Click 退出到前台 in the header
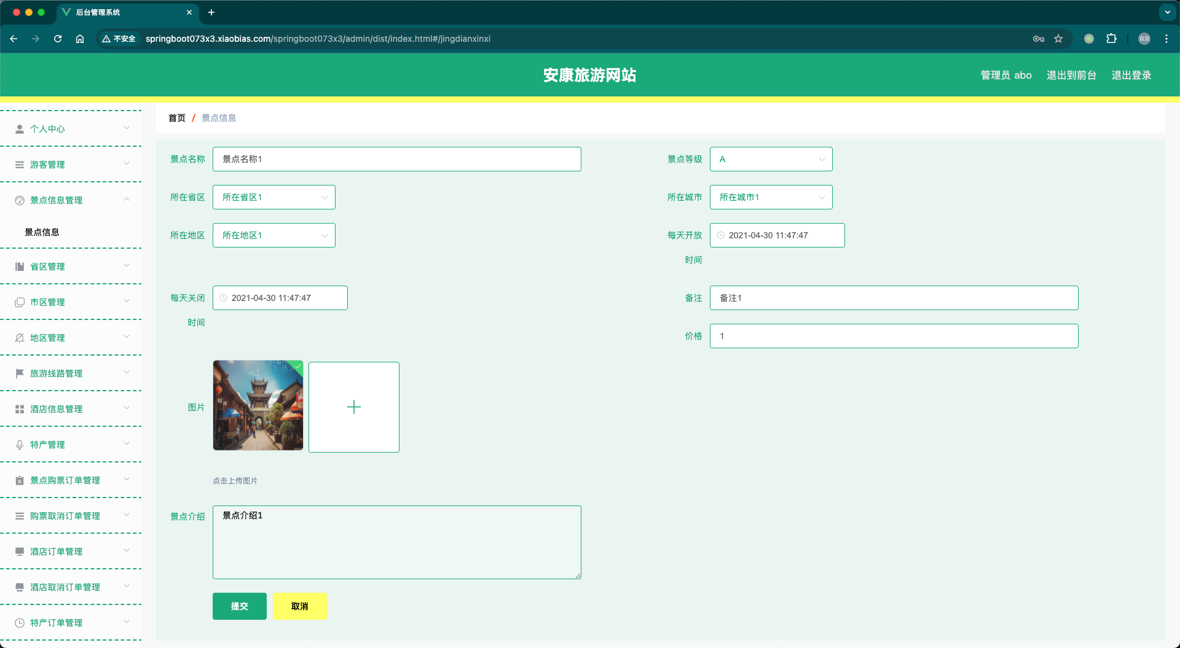 coord(1071,75)
